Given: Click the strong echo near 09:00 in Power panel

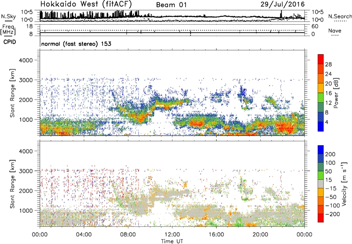Looking at the screenshot, I should tap(141, 118).
